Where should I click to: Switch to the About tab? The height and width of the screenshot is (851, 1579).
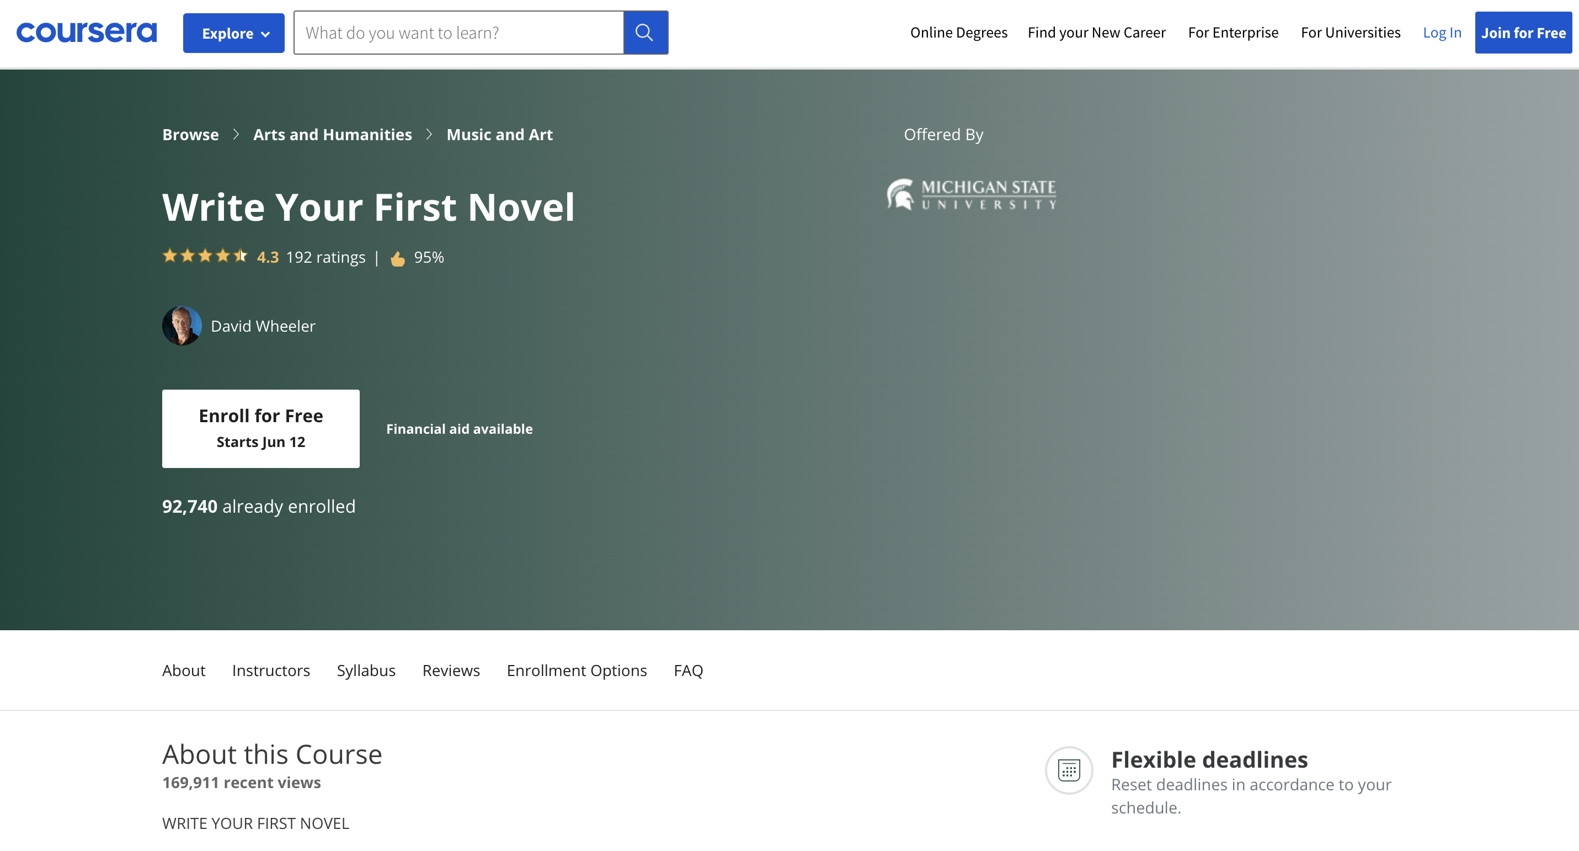184,671
